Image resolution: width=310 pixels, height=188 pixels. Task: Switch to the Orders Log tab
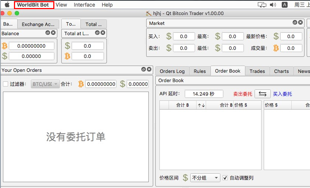coord(172,71)
